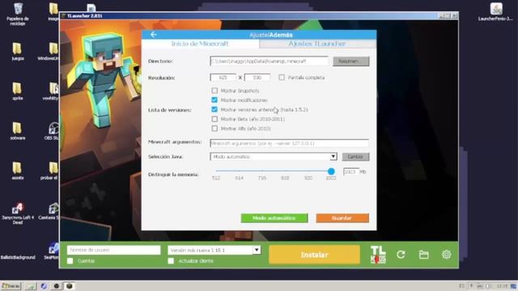Click the memory Mb value field
This screenshot has height=291, width=518.
(350, 171)
